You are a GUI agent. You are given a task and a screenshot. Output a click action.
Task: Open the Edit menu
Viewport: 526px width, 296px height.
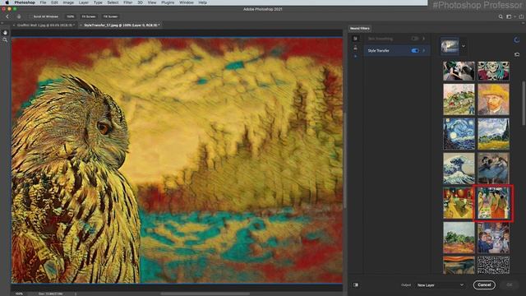coord(55,2)
